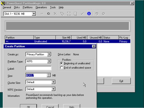
Task: Open the Operations menu
Action: coord(41,7)
